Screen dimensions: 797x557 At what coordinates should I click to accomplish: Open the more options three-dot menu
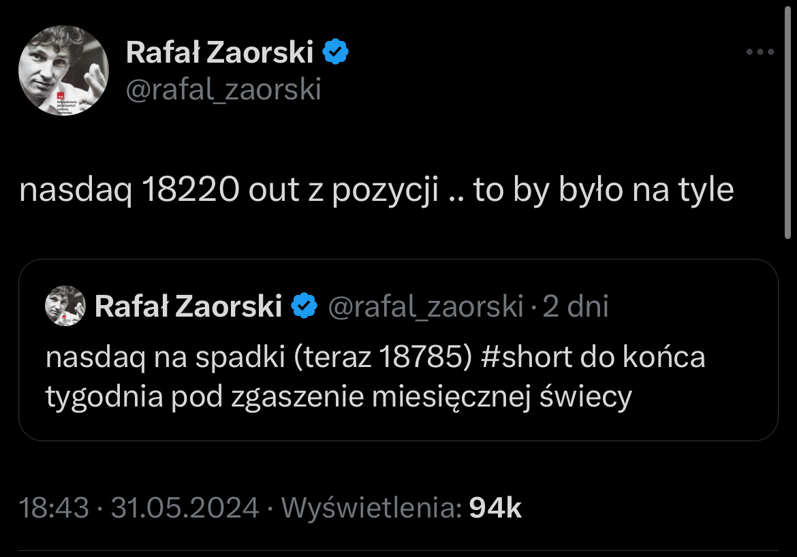click(760, 52)
